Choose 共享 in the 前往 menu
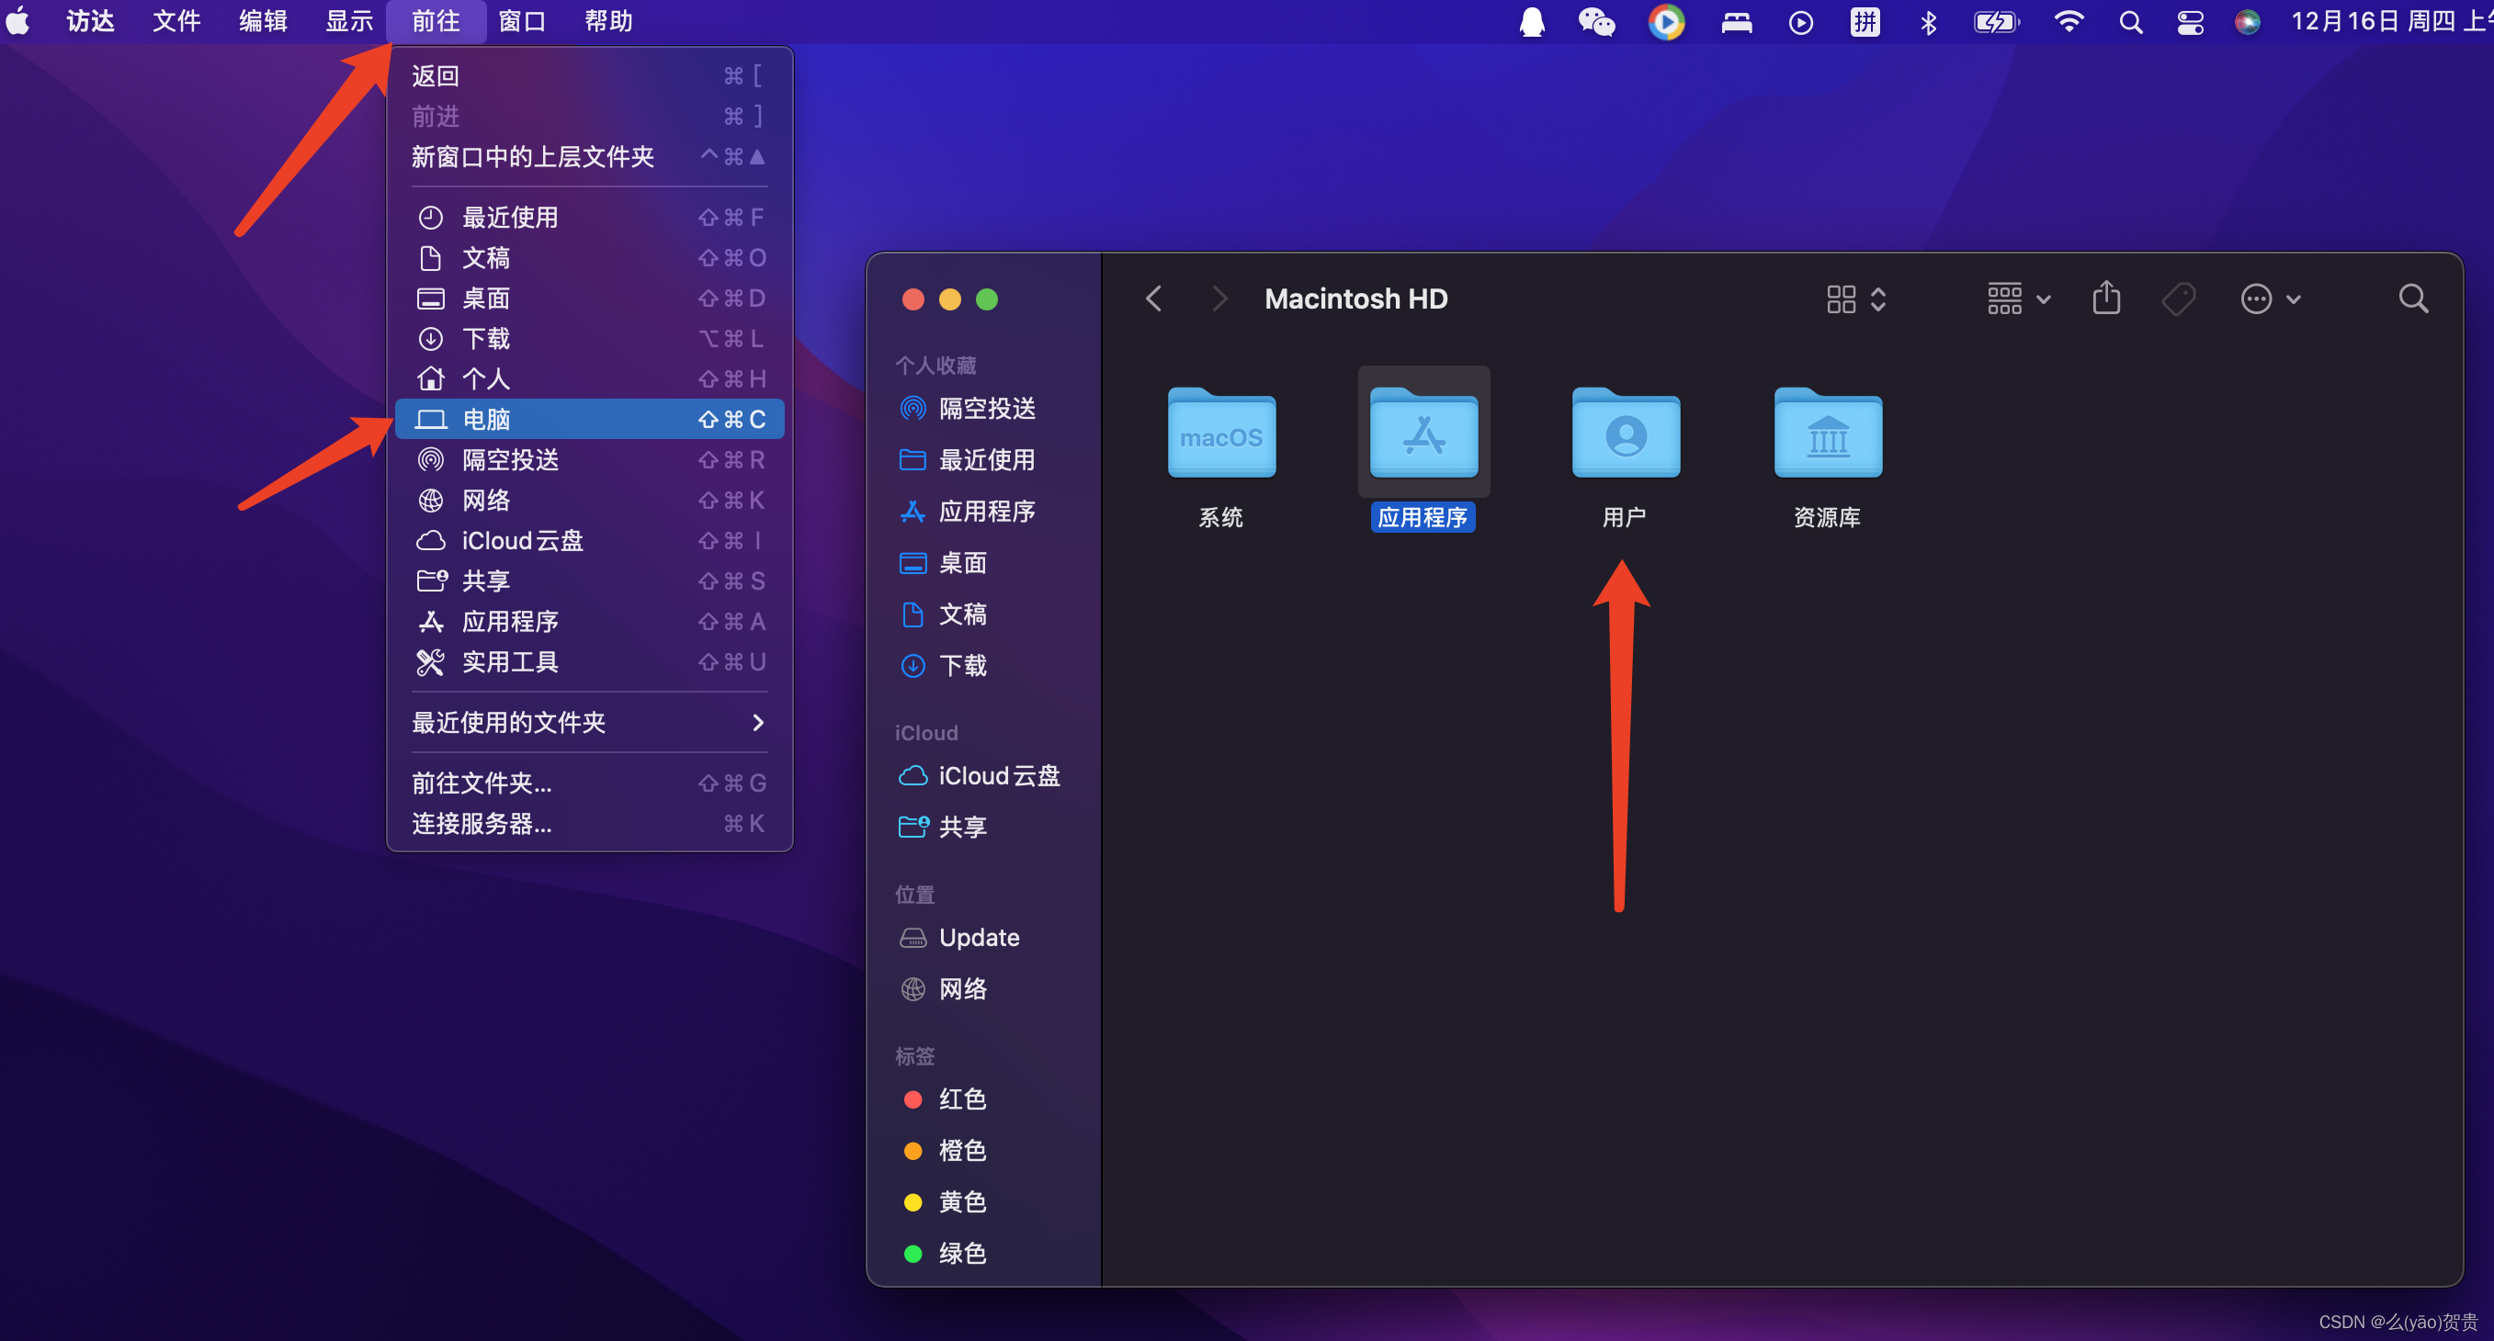Viewport: 2494px width, 1341px height. point(589,580)
